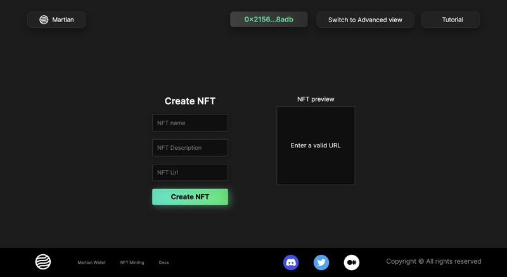This screenshot has width=507, height=277.
Task: Open the Tutorial
Action: [452, 20]
